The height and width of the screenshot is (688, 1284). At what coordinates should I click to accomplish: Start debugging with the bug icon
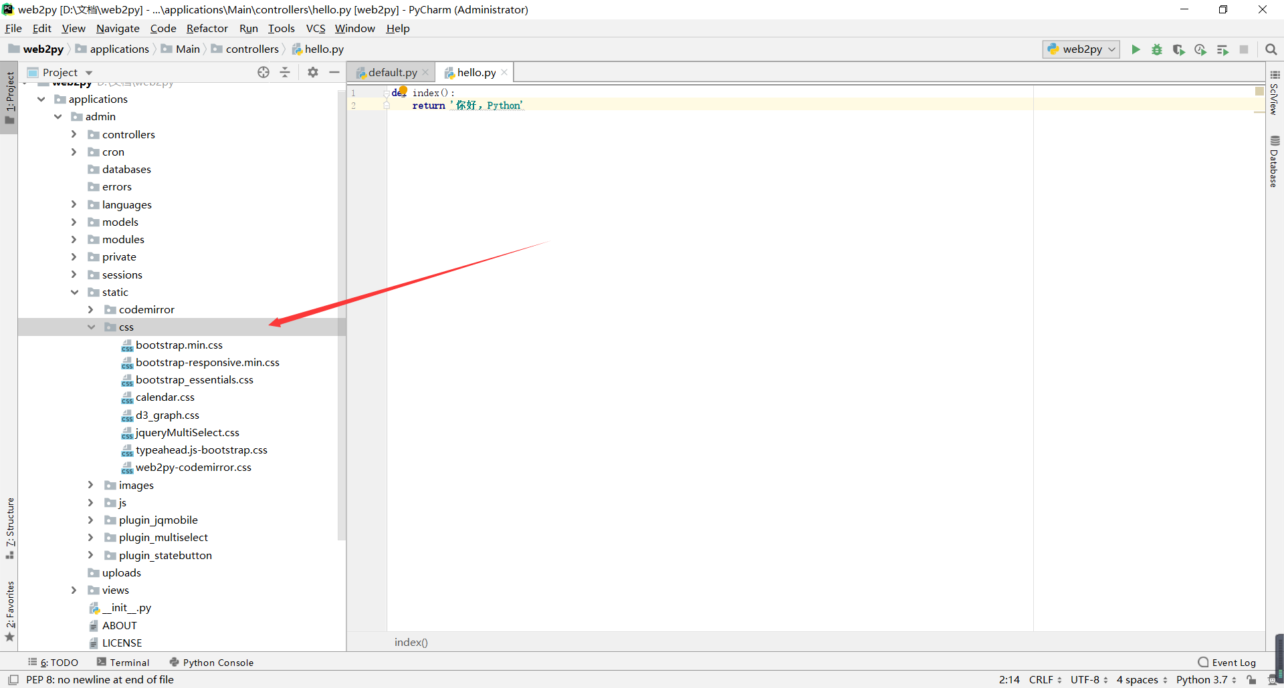coord(1157,49)
